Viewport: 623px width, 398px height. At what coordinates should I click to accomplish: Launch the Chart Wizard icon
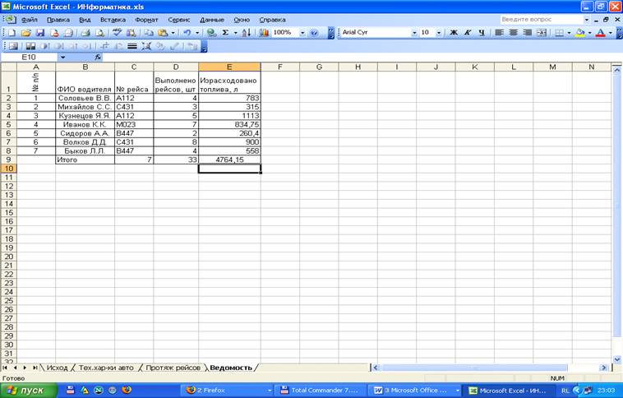point(264,33)
